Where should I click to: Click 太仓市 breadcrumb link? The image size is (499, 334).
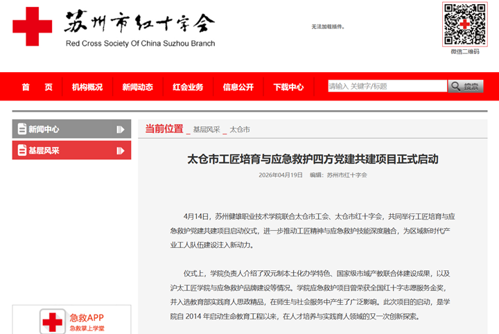click(239, 130)
